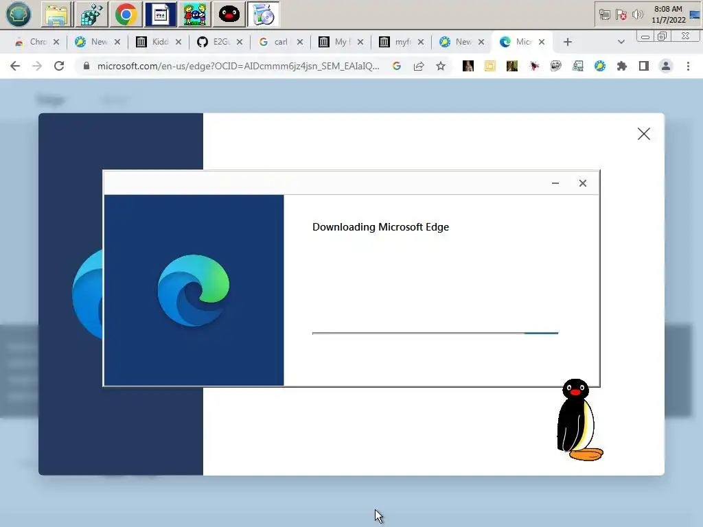Share this page icon
This screenshot has height=527, width=703.
[x=419, y=67]
